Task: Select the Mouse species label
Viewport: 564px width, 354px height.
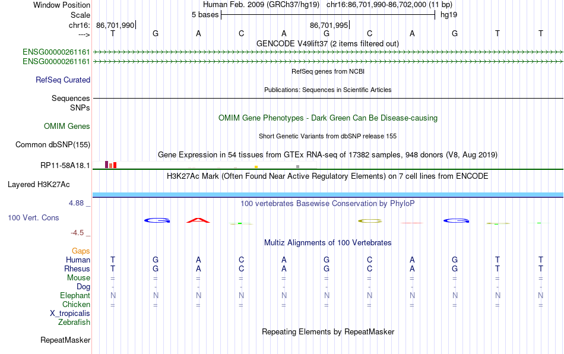Action: pos(78,278)
